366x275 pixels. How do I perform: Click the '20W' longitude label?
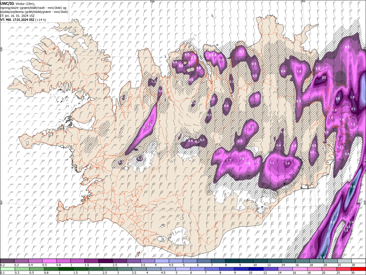click(x=152, y=1)
